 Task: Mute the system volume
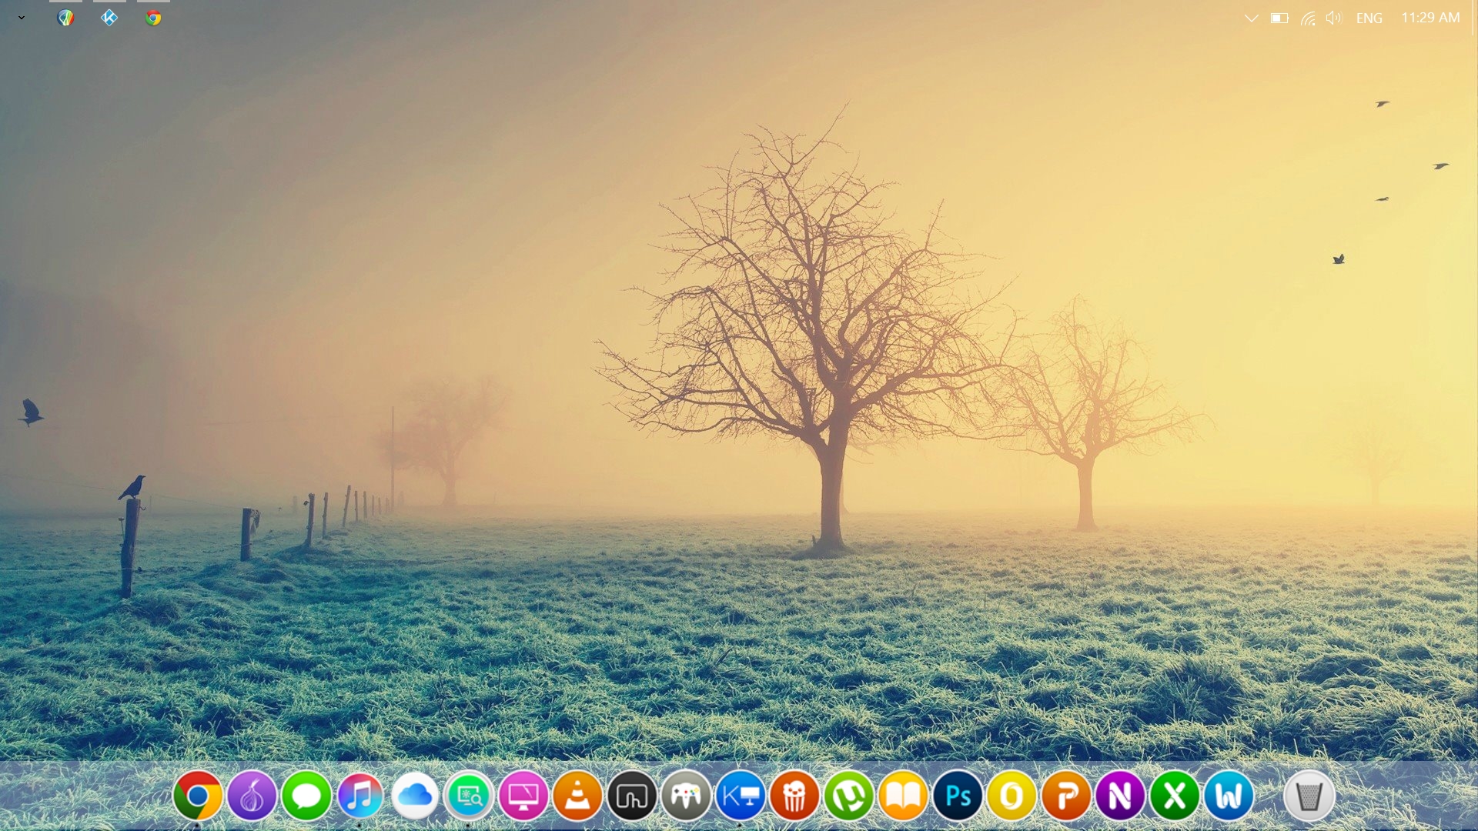coord(1333,17)
